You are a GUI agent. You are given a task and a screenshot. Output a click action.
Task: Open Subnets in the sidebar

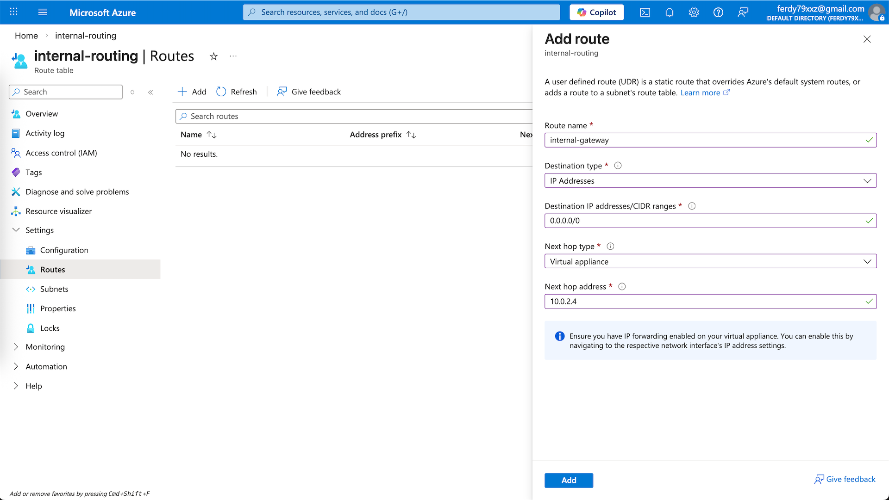[54, 289]
